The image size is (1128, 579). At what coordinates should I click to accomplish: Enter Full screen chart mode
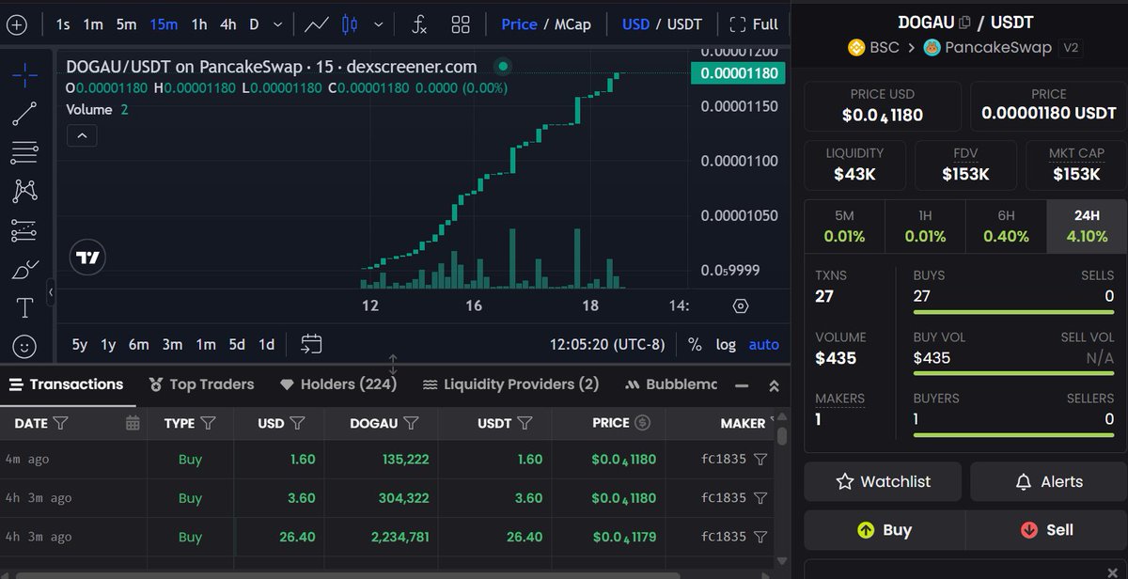754,24
